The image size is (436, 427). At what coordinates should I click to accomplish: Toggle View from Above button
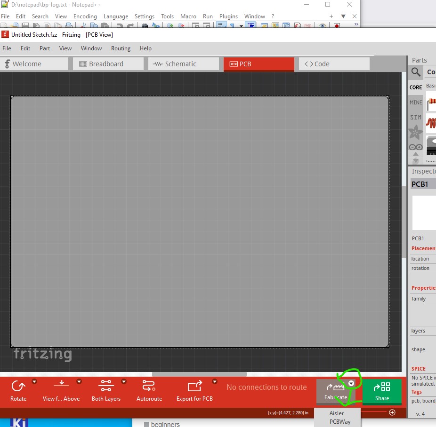pyautogui.click(x=61, y=387)
